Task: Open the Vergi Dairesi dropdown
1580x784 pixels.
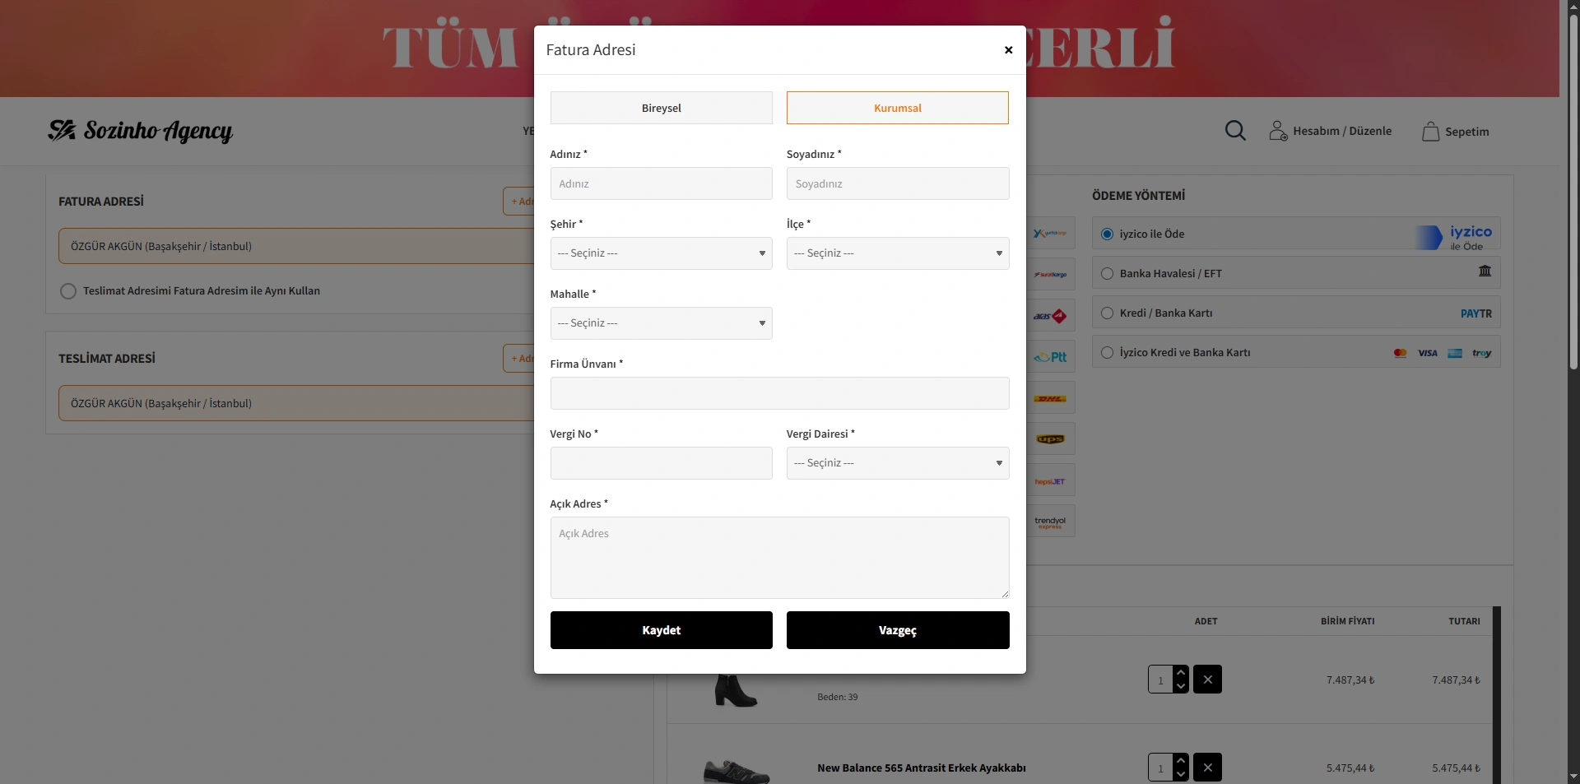Action: (x=897, y=463)
